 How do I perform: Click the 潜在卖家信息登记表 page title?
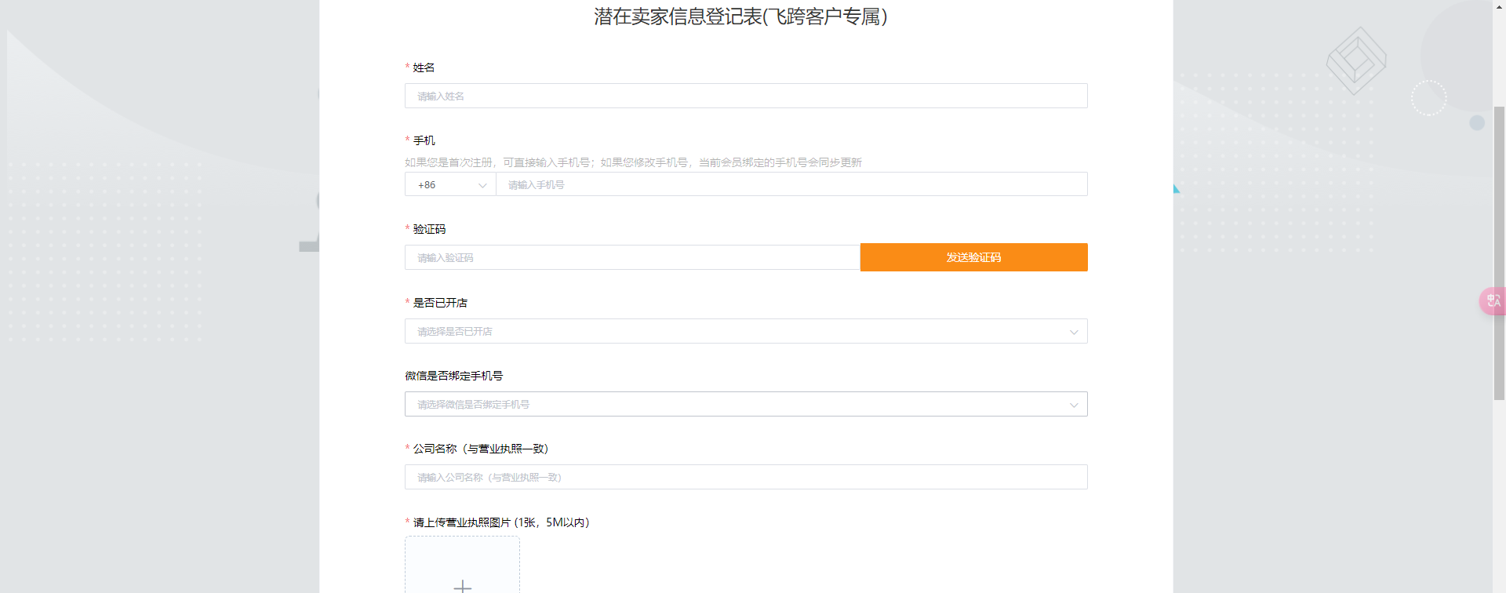pos(740,16)
